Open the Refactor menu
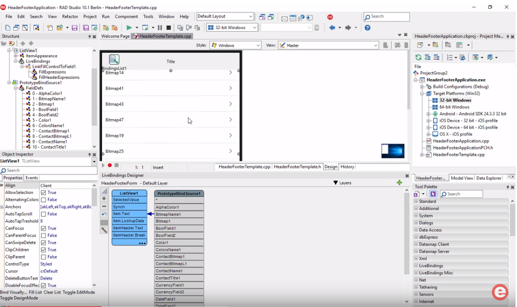Screen dimensions: 517x307 pos(70,16)
